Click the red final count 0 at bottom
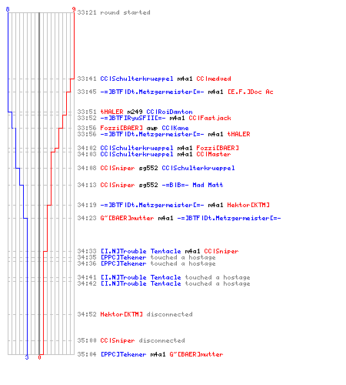The image size is (346, 385). (x=39, y=357)
